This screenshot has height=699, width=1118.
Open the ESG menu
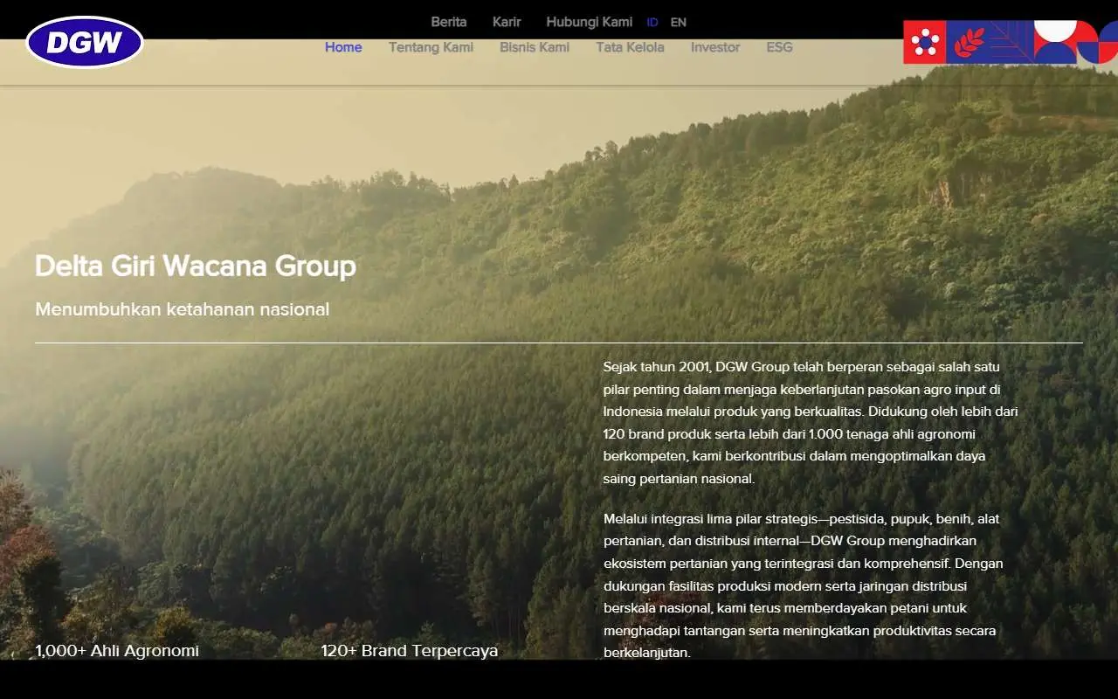779,47
